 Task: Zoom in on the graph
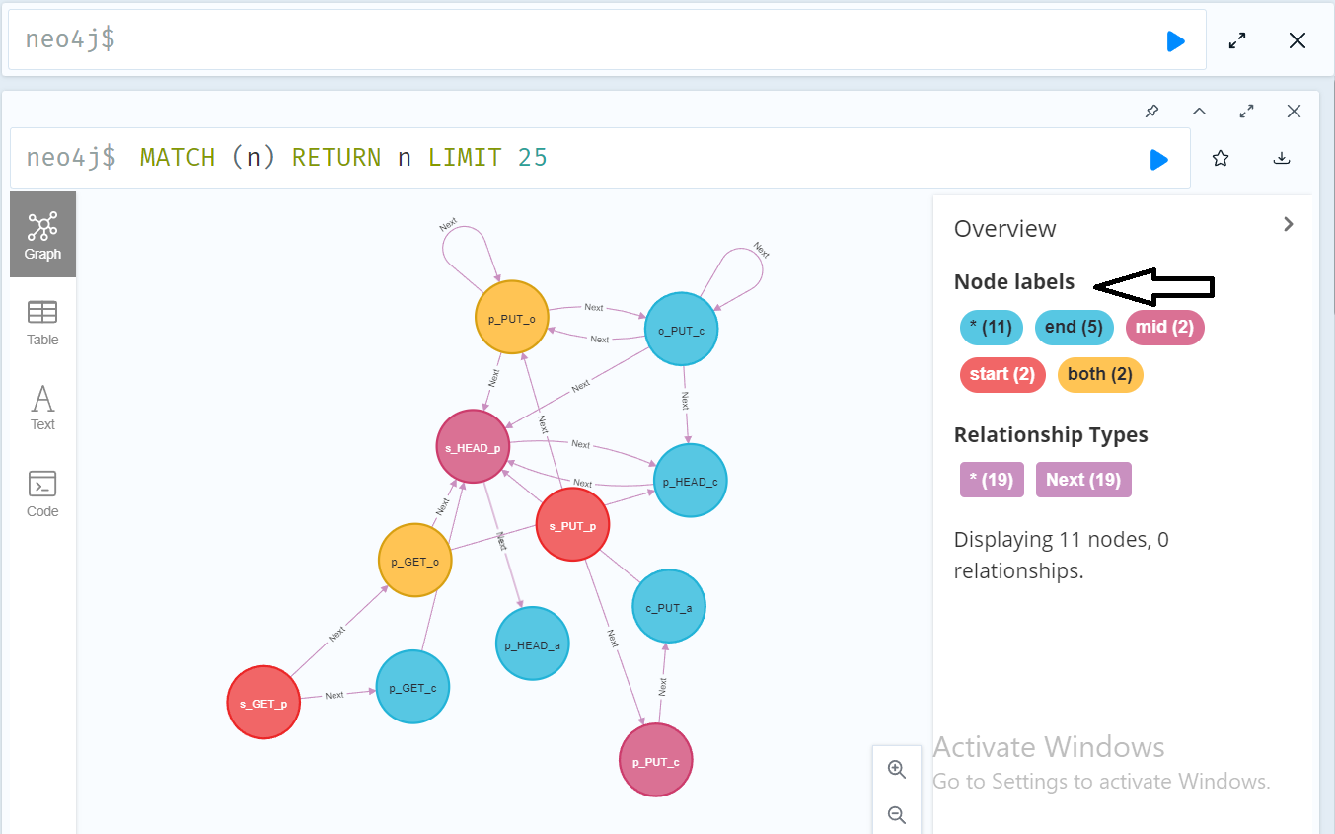point(897,770)
